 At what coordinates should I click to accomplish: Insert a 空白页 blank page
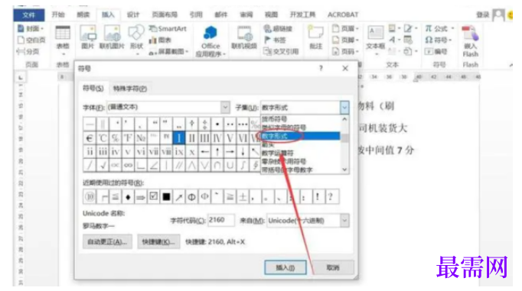coord(31,40)
